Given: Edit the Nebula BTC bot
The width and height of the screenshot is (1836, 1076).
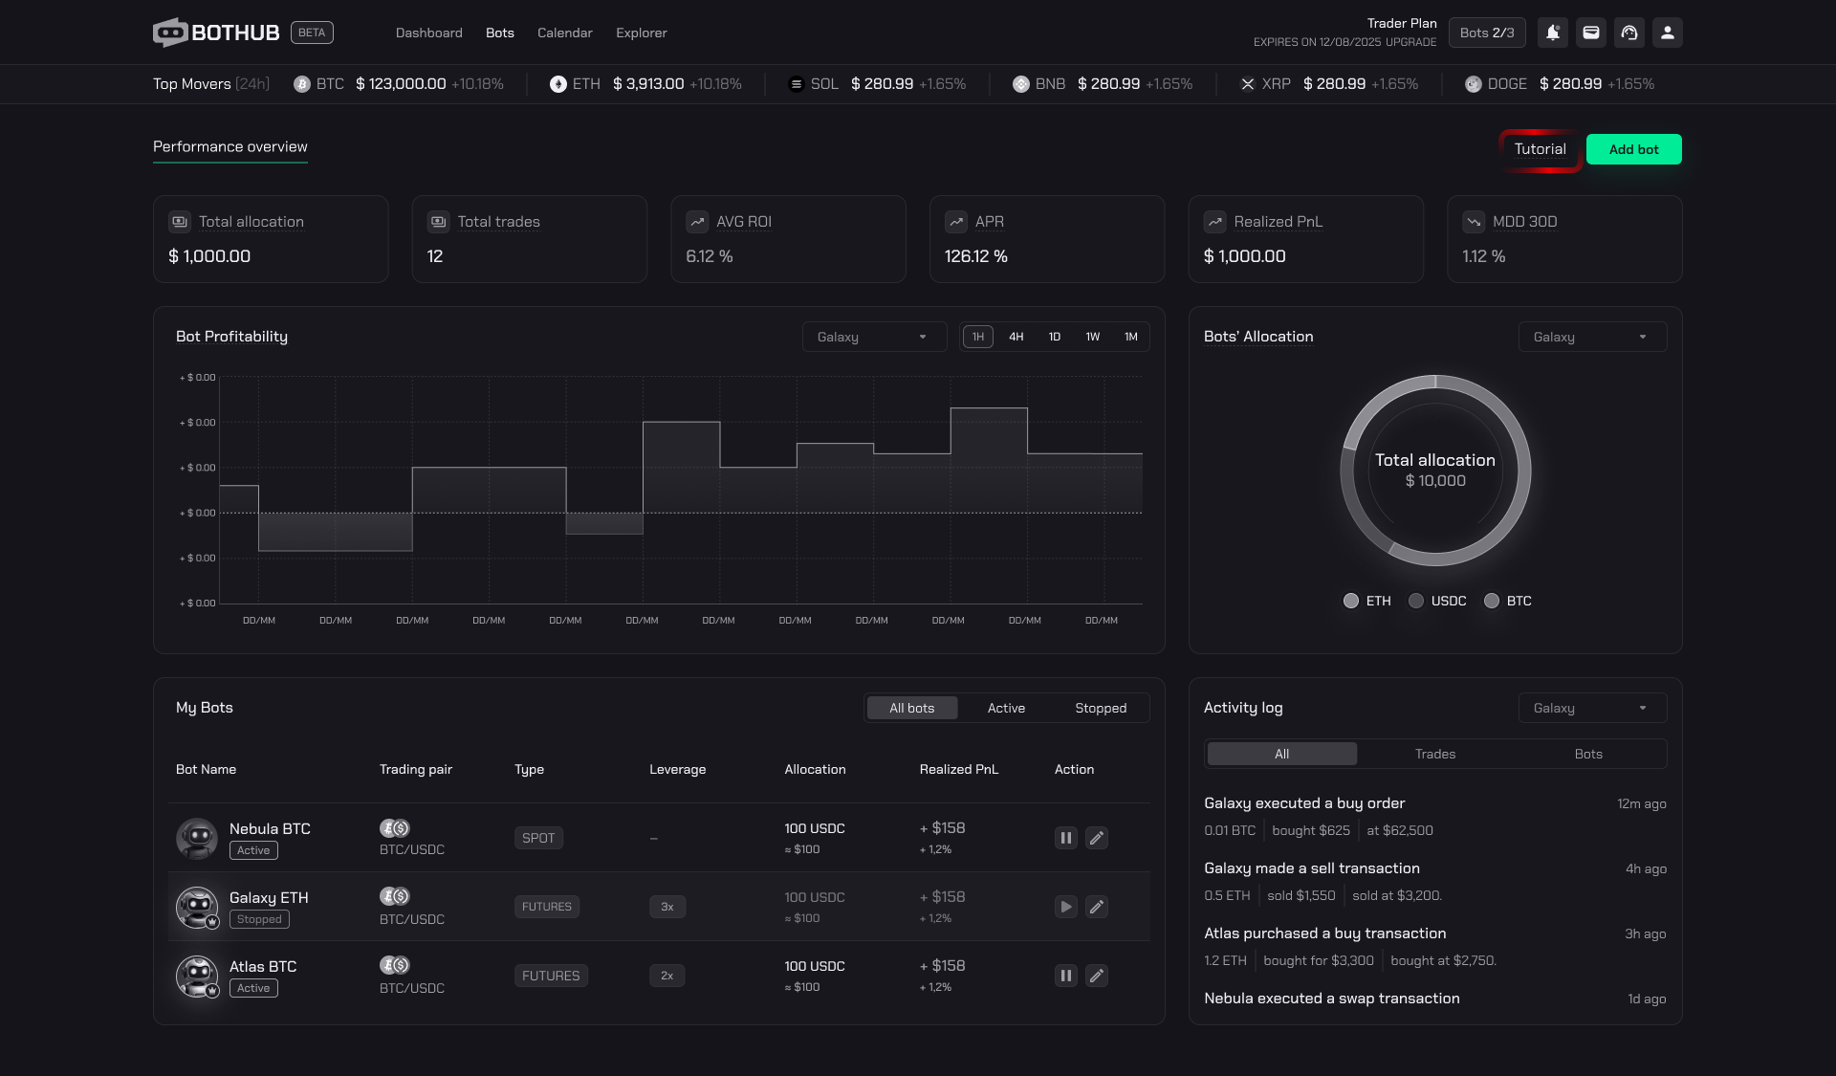Looking at the screenshot, I should pos(1097,838).
